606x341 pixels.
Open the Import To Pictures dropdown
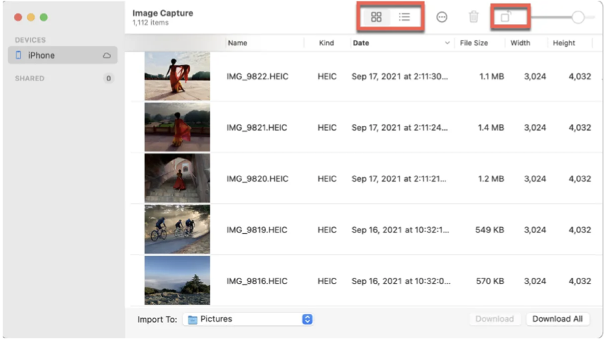pos(248,319)
